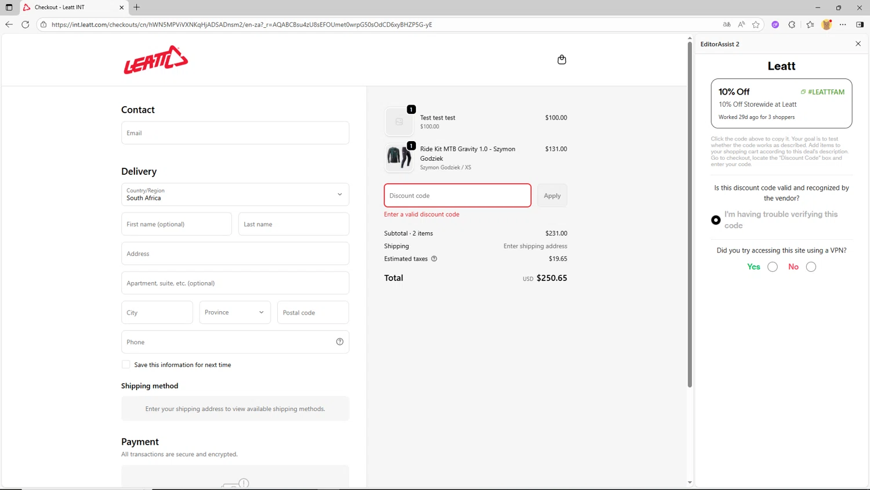870x490 pixels.
Task: Click the 10% Off coupon card
Action: (781, 103)
